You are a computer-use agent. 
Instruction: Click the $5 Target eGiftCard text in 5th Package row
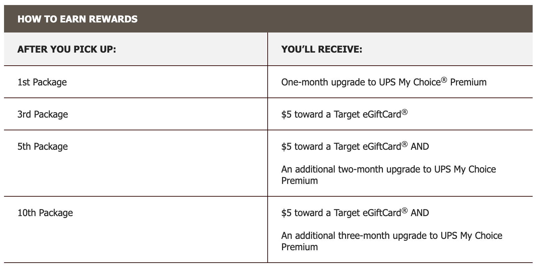[x=341, y=147]
